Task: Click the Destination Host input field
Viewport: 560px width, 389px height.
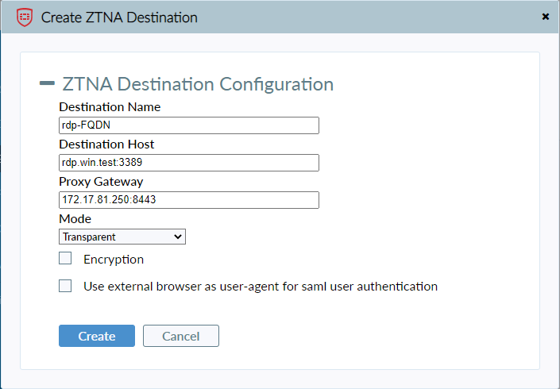Action: [188, 163]
